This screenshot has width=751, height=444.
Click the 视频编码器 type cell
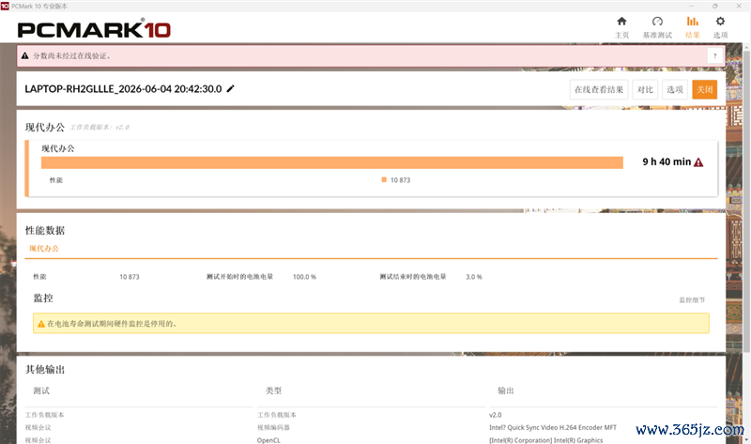[273, 427]
